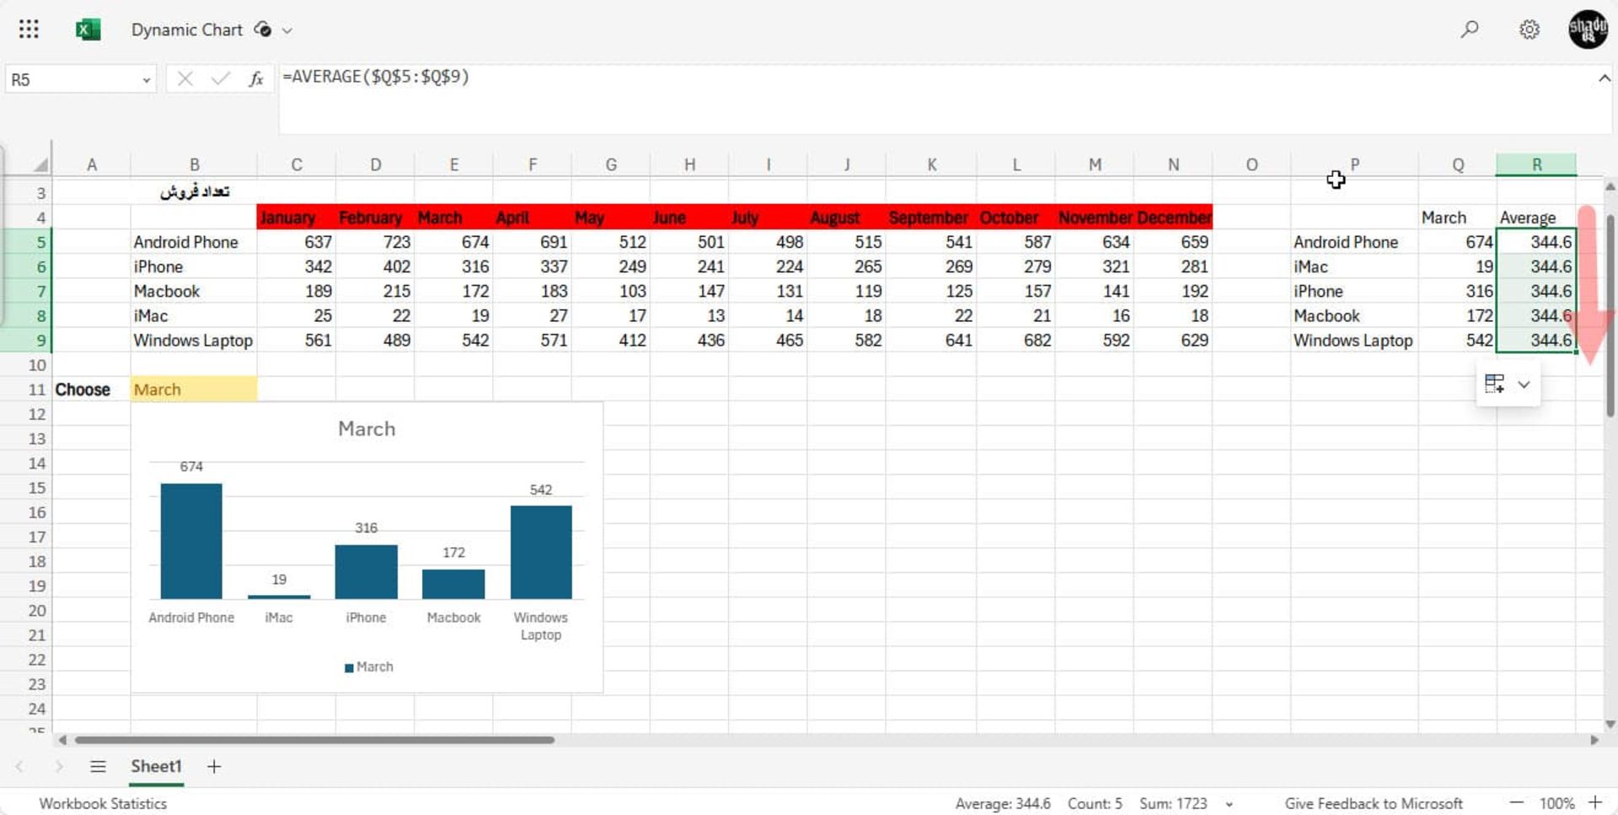The image size is (1618, 815).
Task: Open the AutoFill options button
Action: 1495,383
